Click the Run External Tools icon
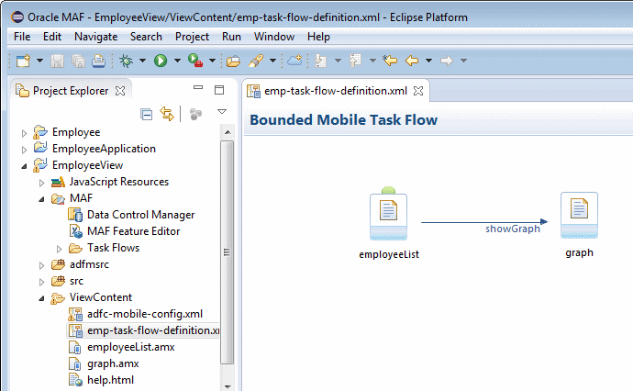The height and width of the screenshot is (391, 633). (195, 61)
